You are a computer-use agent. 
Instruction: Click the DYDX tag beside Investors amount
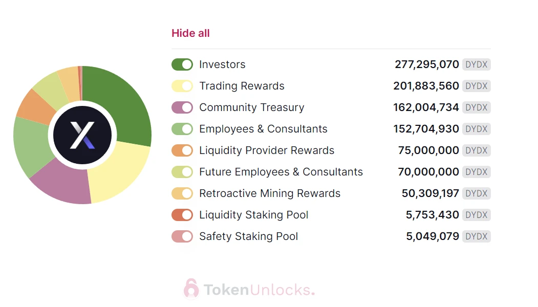coord(476,64)
